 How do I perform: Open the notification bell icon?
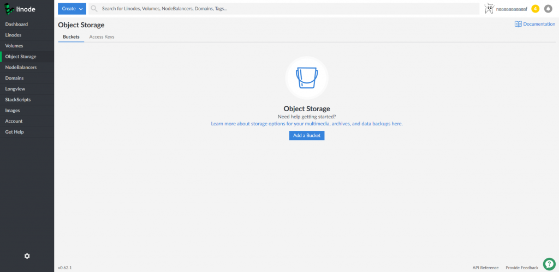pyautogui.click(x=548, y=9)
